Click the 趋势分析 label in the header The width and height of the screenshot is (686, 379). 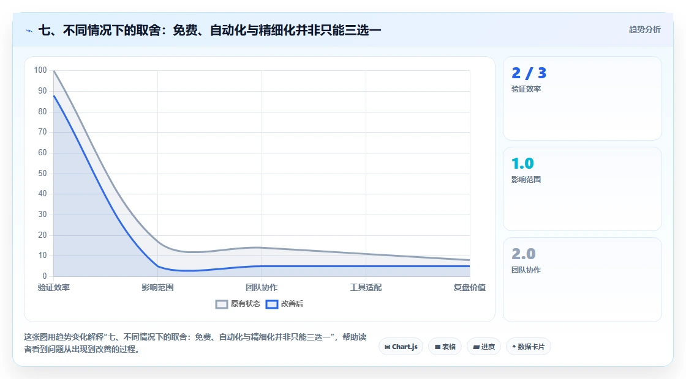tap(644, 30)
